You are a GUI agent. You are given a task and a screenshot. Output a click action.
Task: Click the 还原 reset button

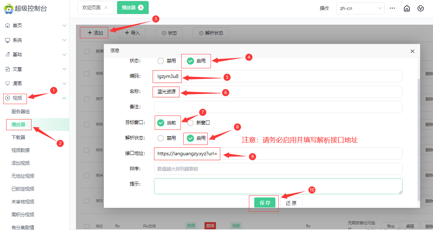pyautogui.click(x=291, y=203)
